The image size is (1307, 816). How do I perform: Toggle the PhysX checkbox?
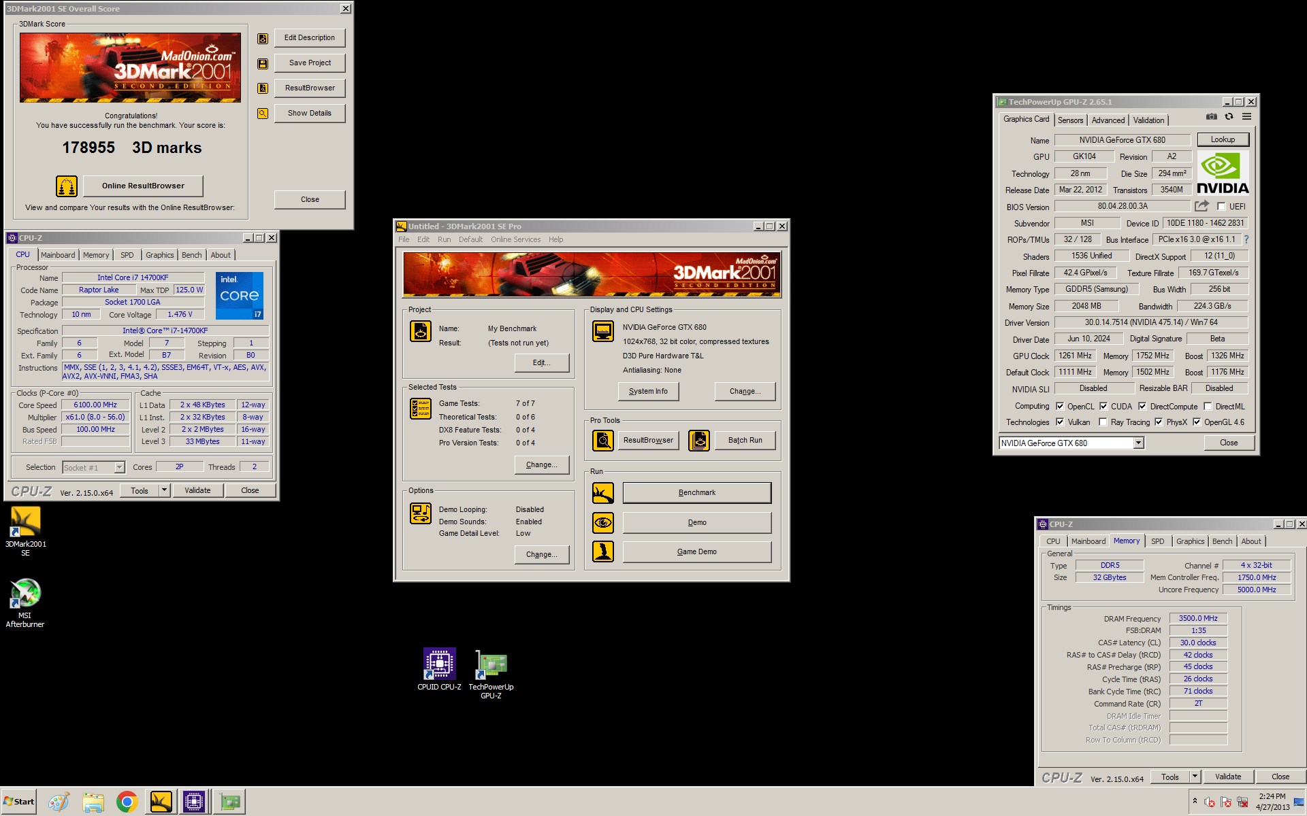[1159, 422]
